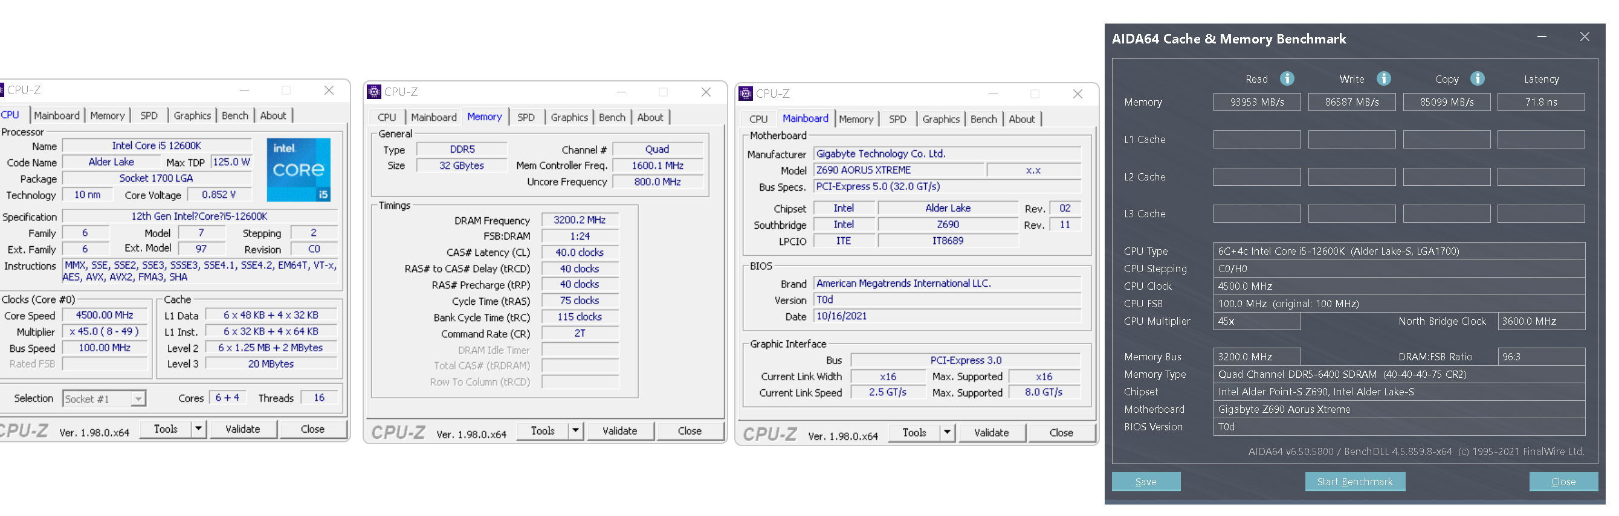Select the CPU tab in the Memory CPU-Z window
The height and width of the screenshot is (516, 1619).
click(x=387, y=118)
